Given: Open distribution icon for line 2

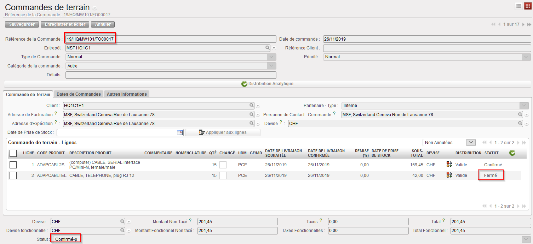Looking at the screenshot, I should 449,175.
